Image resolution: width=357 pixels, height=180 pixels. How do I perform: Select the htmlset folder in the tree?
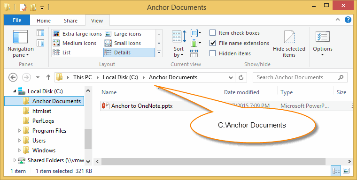click(x=42, y=111)
